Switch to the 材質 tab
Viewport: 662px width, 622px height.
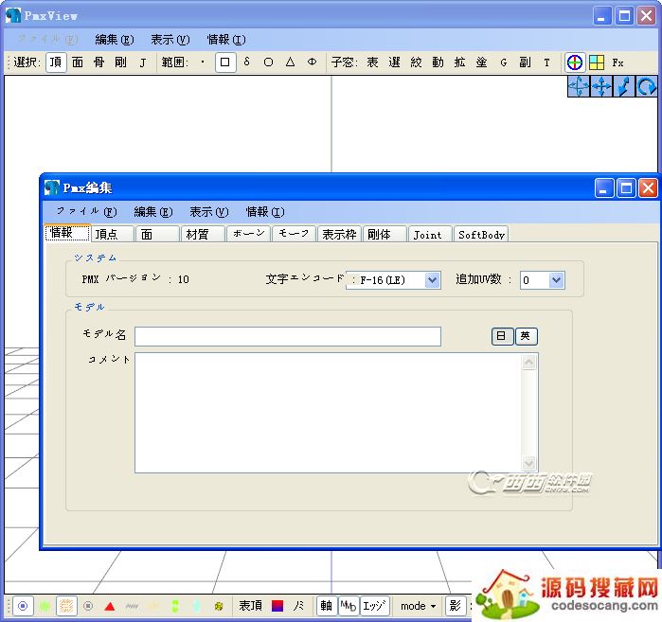click(x=201, y=234)
